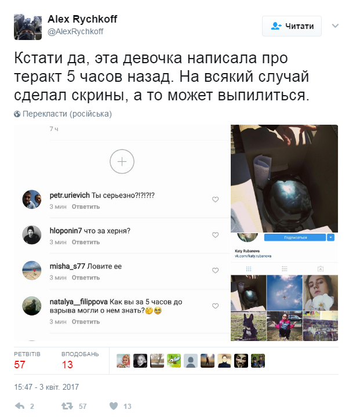Screen dimensions: 360x417
Task: Select the grid view tab icon
Action: point(249,269)
